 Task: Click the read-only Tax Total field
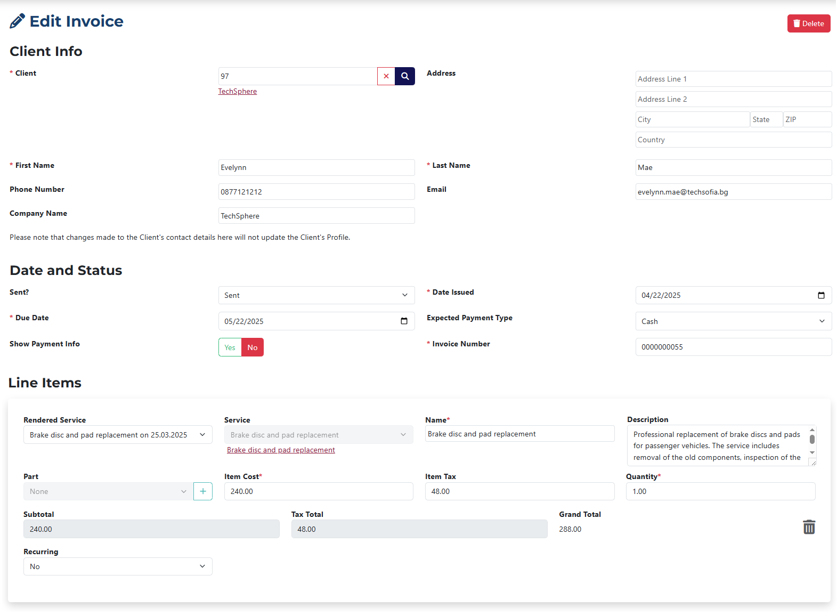(419, 529)
